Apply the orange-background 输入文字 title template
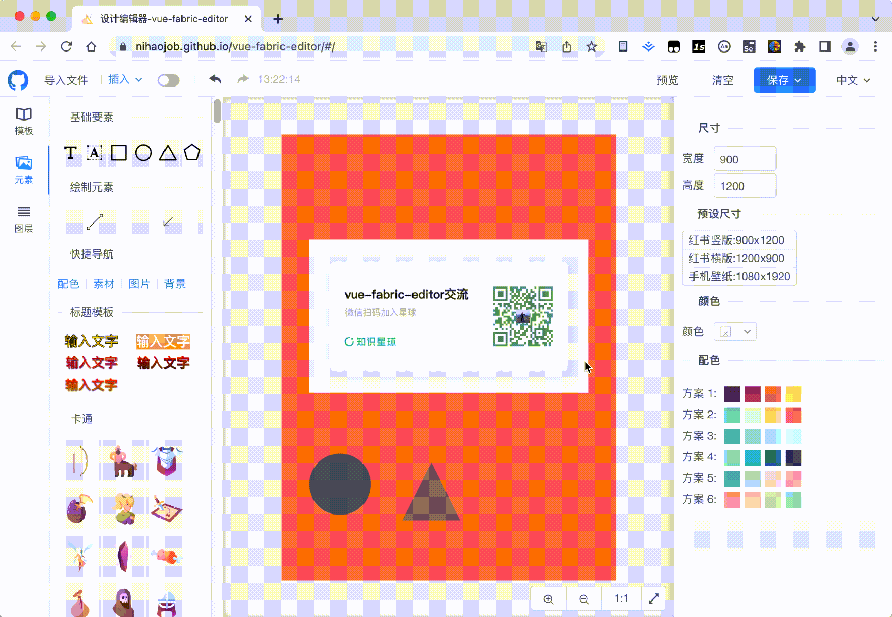 coord(163,341)
